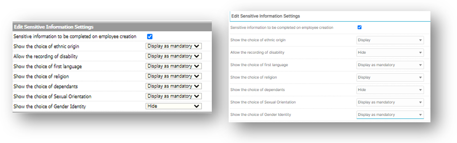The width and height of the screenshot is (457, 143).
Task: Open left panel religion choice dropdown
Action: pos(174,76)
